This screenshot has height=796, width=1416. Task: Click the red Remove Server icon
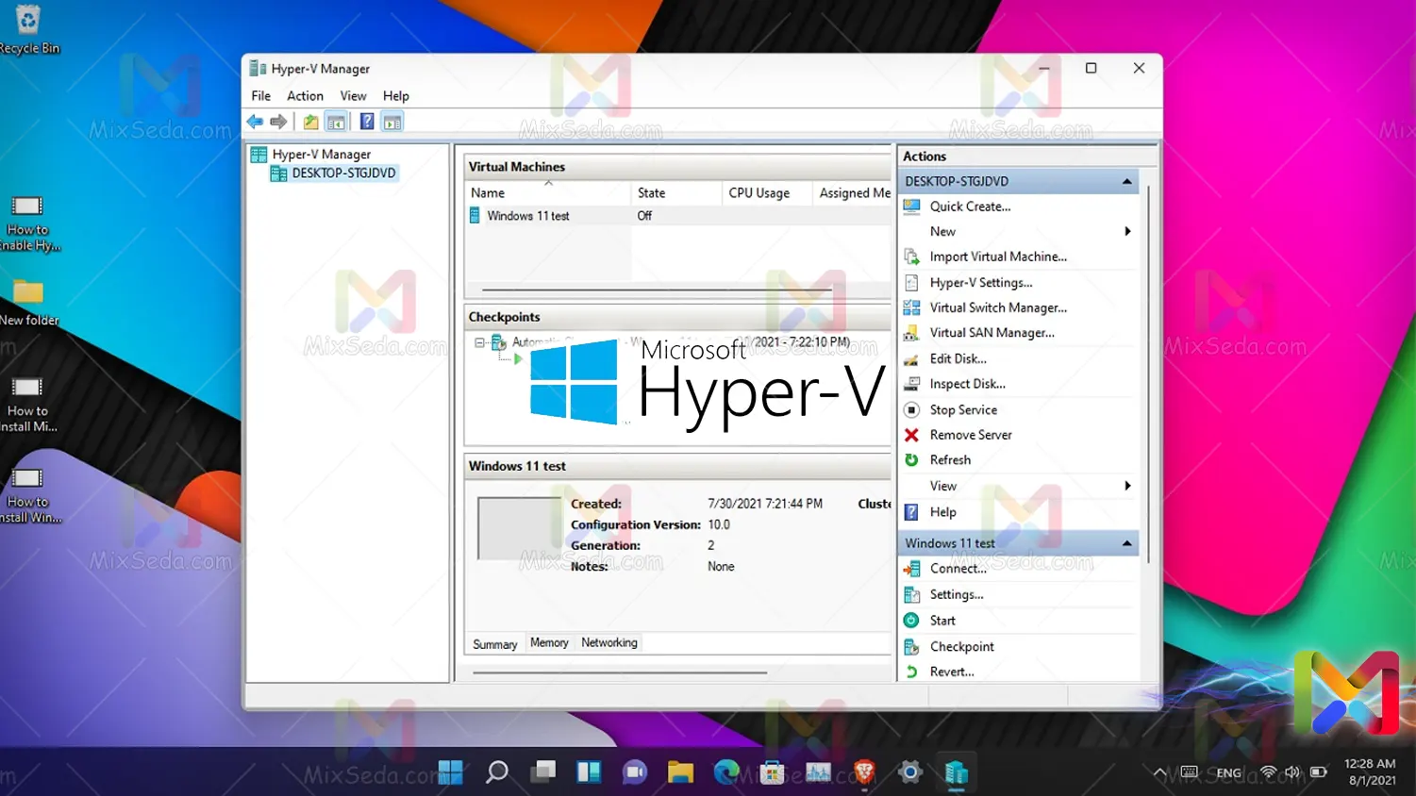[911, 435]
